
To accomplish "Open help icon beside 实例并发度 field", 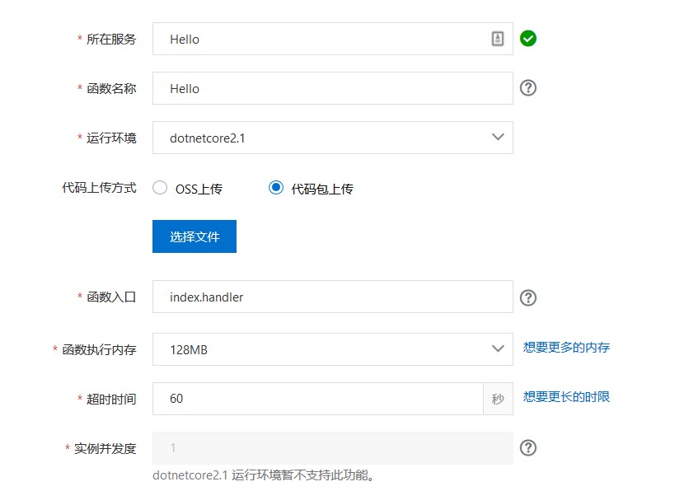I will point(527,448).
